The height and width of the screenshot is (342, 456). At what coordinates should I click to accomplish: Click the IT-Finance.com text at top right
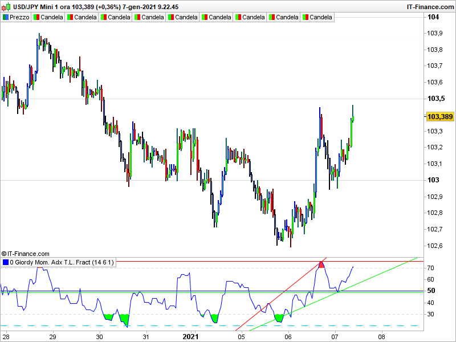tap(430, 7)
